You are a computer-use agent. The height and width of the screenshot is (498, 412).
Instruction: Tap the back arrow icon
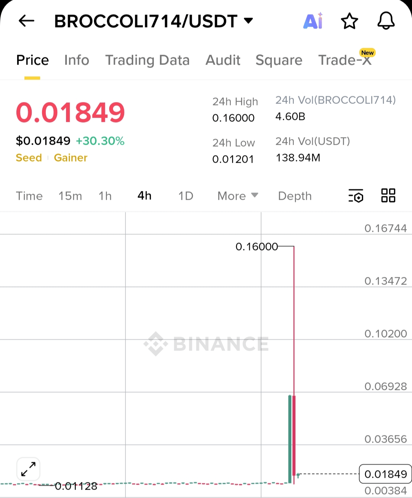pos(26,21)
